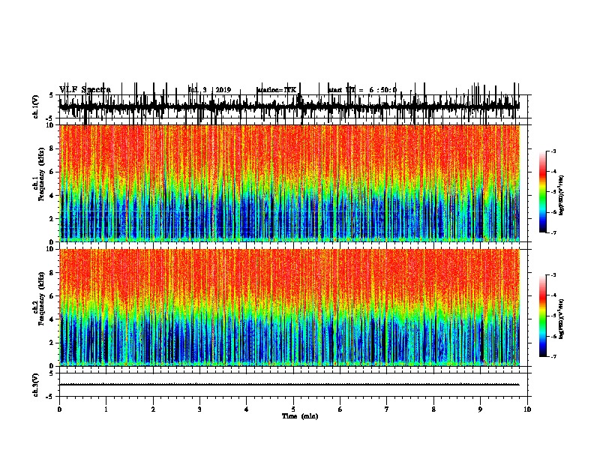
Task: Click the time axis tick label 9
Action: coord(480,409)
